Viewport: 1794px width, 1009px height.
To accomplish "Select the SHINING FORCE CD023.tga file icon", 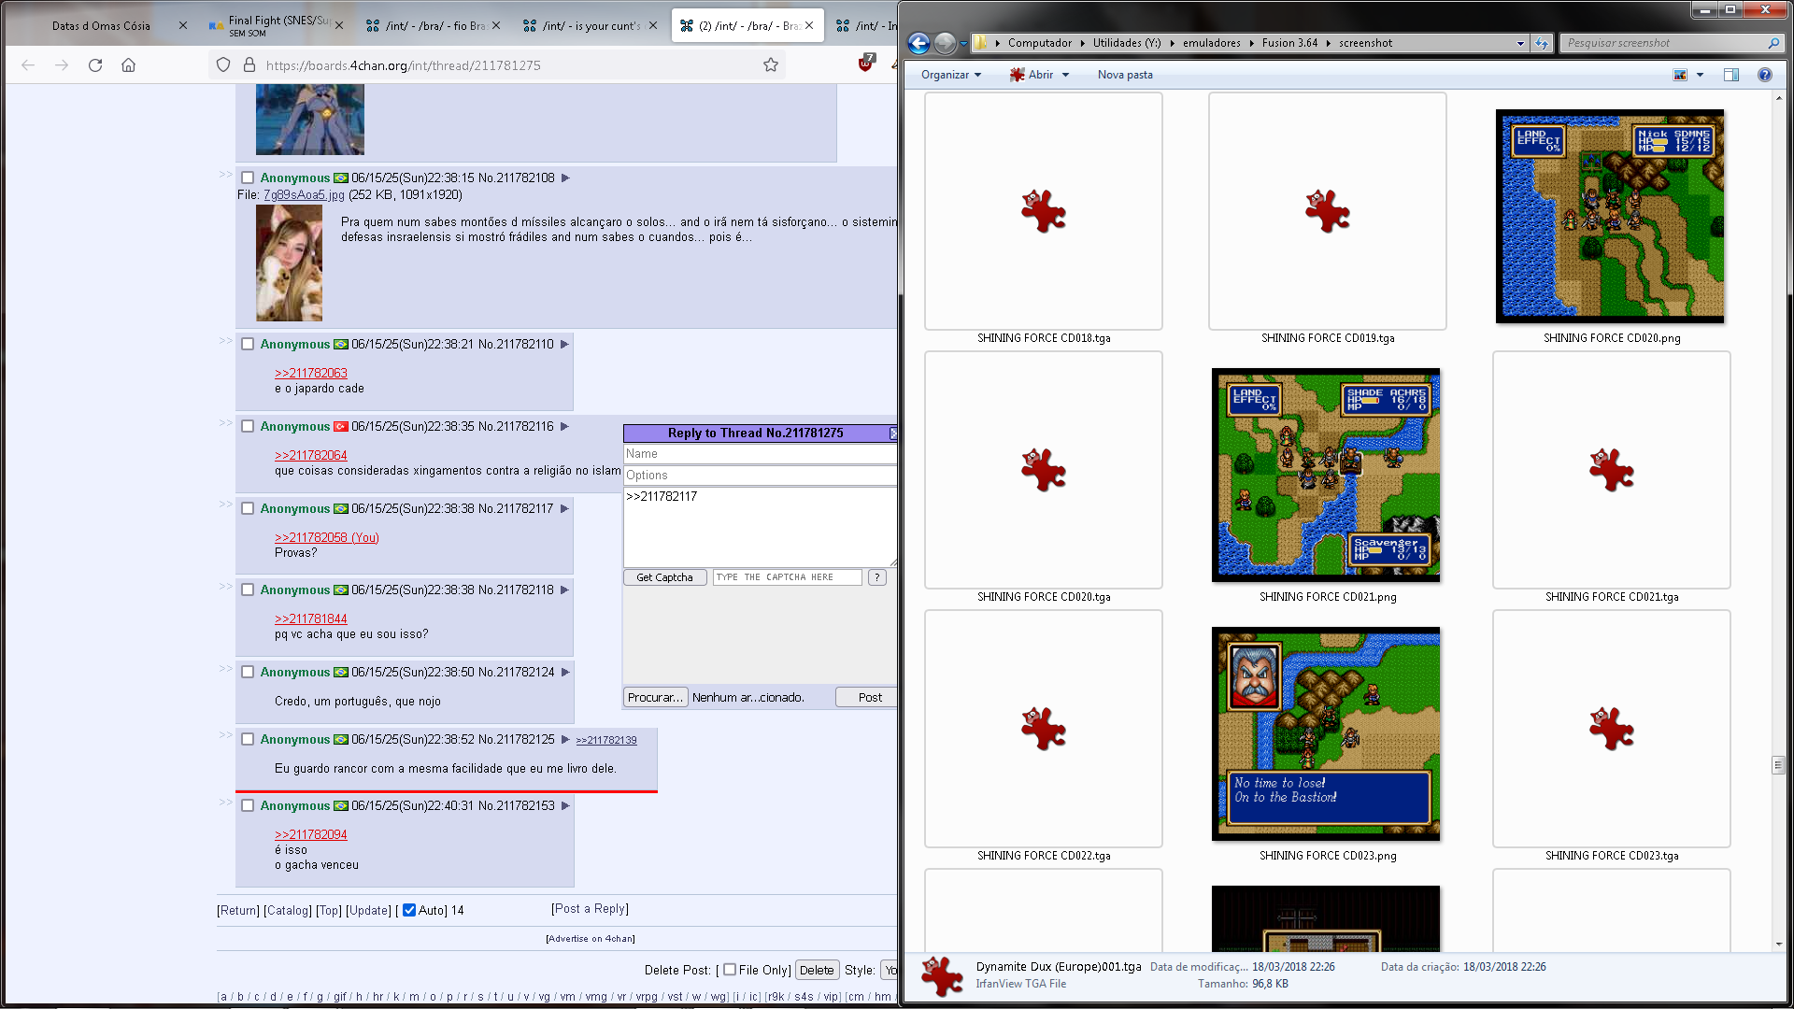I will click(x=1612, y=729).
